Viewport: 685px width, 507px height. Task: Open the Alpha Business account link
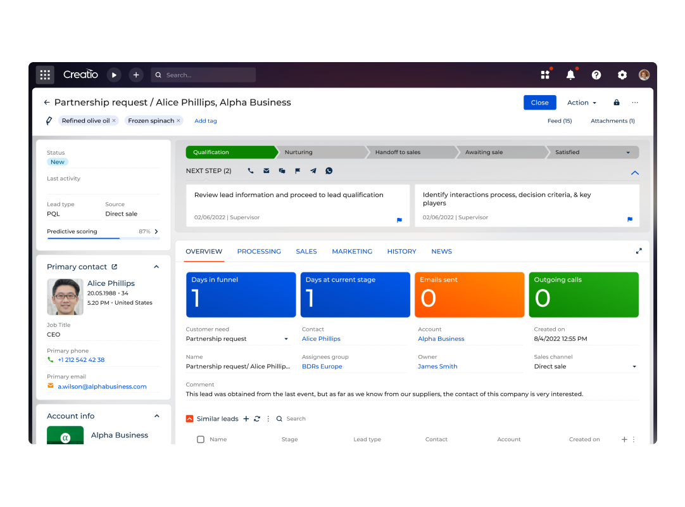pyautogui.click(x=441, y=339)
